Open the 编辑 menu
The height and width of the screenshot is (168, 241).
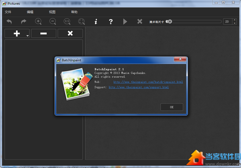30,12
